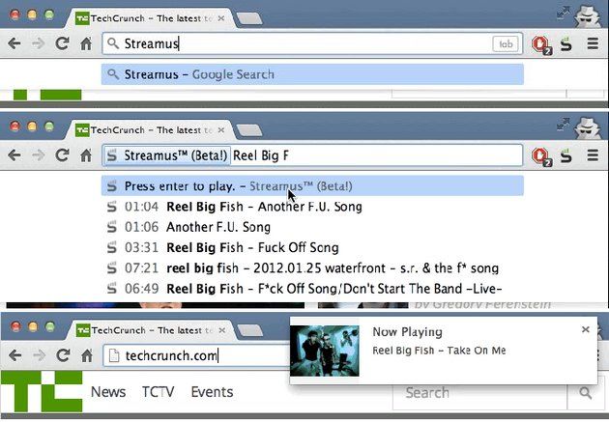The image size is (609, 422).
Task: Click TechCrunch Search field
Action: point(479,393)
